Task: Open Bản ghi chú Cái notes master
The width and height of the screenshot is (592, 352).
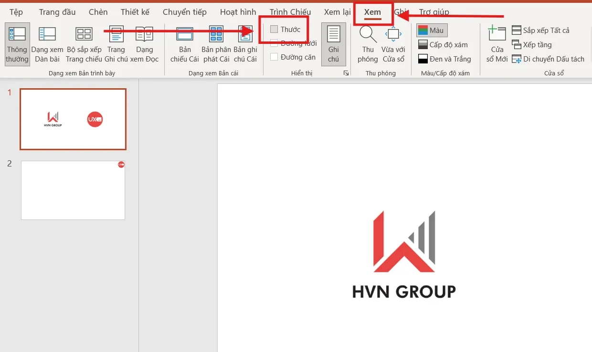Action: [x=245, y=44]
